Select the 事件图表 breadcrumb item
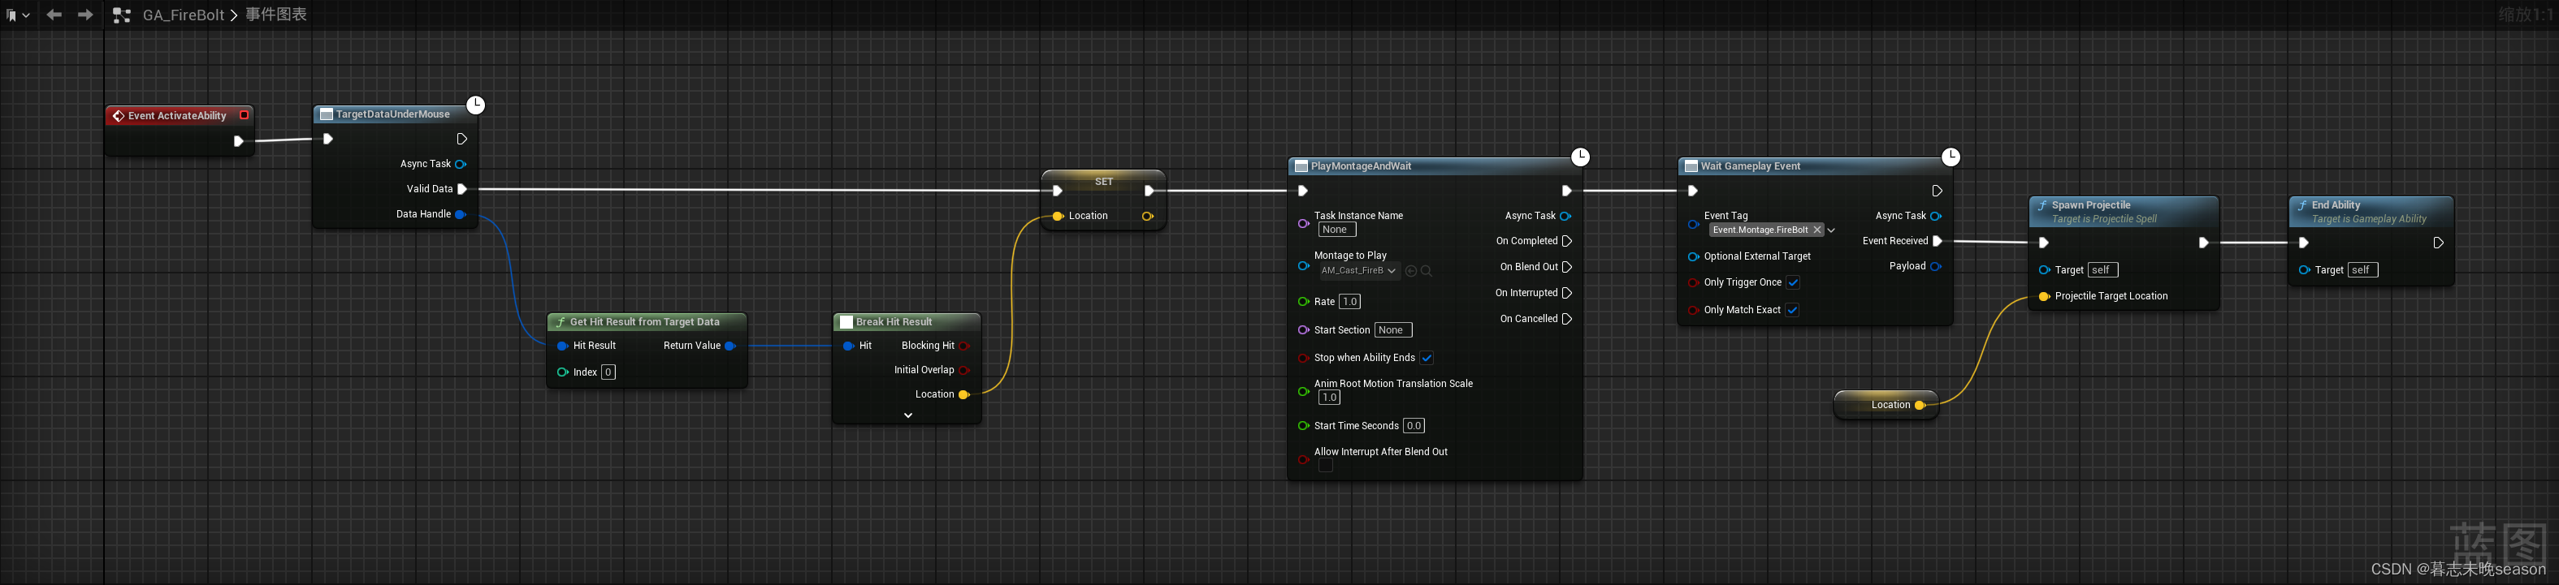This screenshot has width=2559, height=585. click(276, 15)
